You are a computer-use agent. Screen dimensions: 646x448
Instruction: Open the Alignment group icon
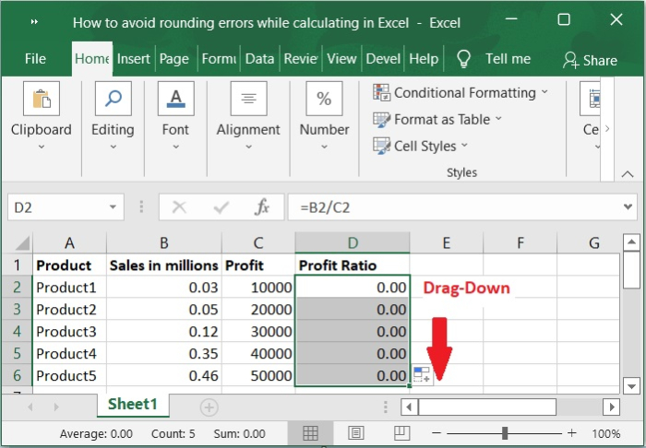point(248,100)
